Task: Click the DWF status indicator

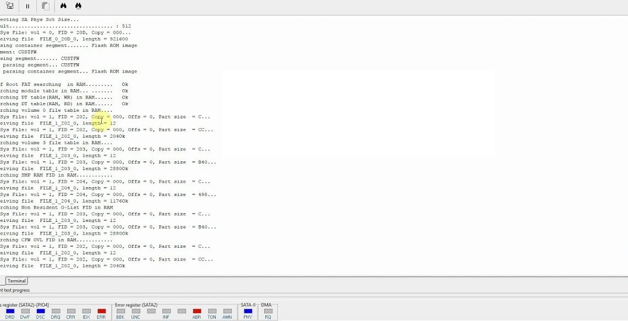Action: 25,312
